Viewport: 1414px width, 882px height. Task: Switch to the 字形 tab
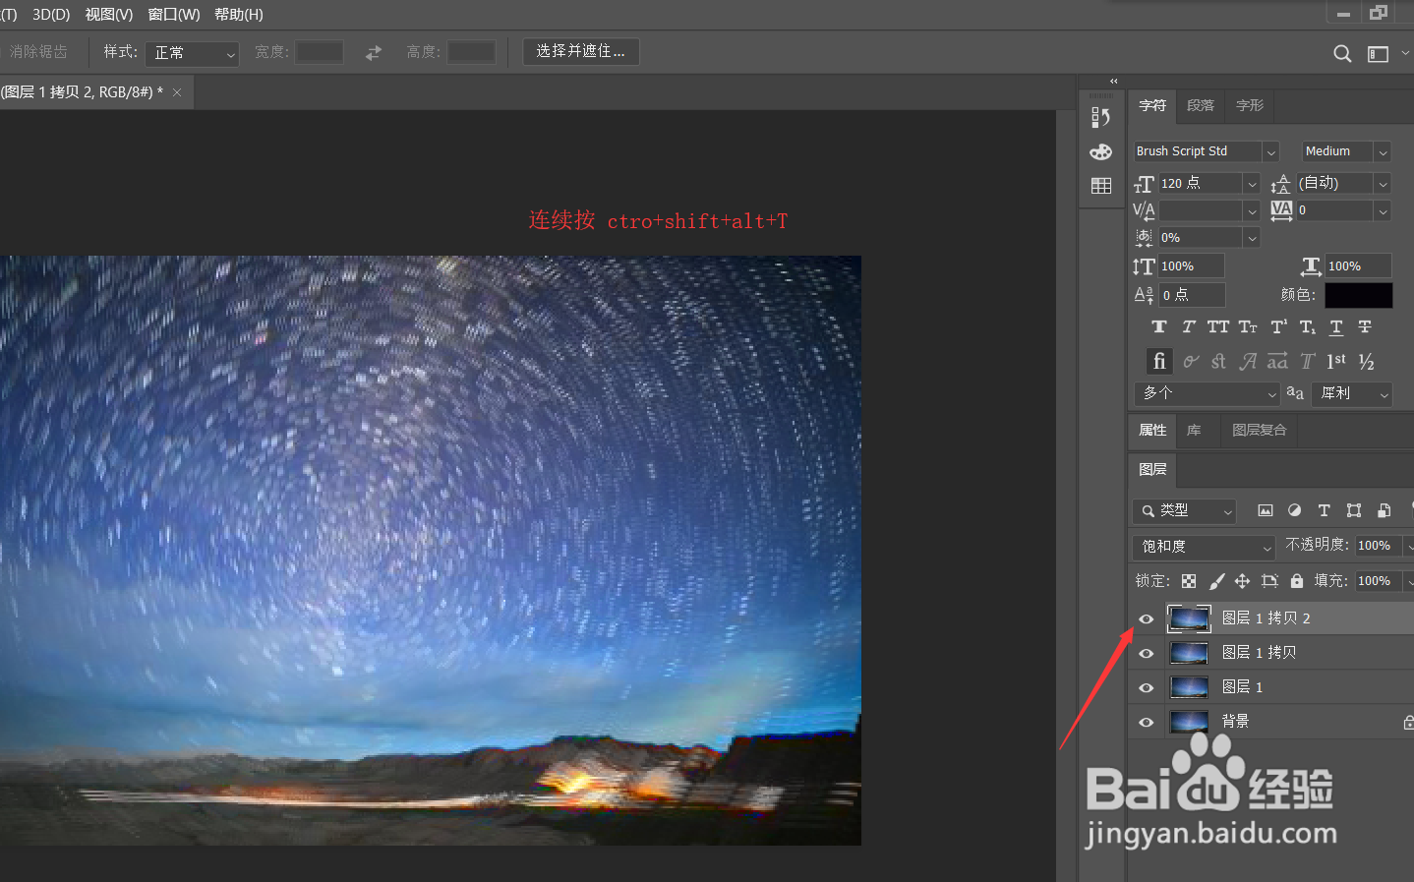pos(1250,105)
